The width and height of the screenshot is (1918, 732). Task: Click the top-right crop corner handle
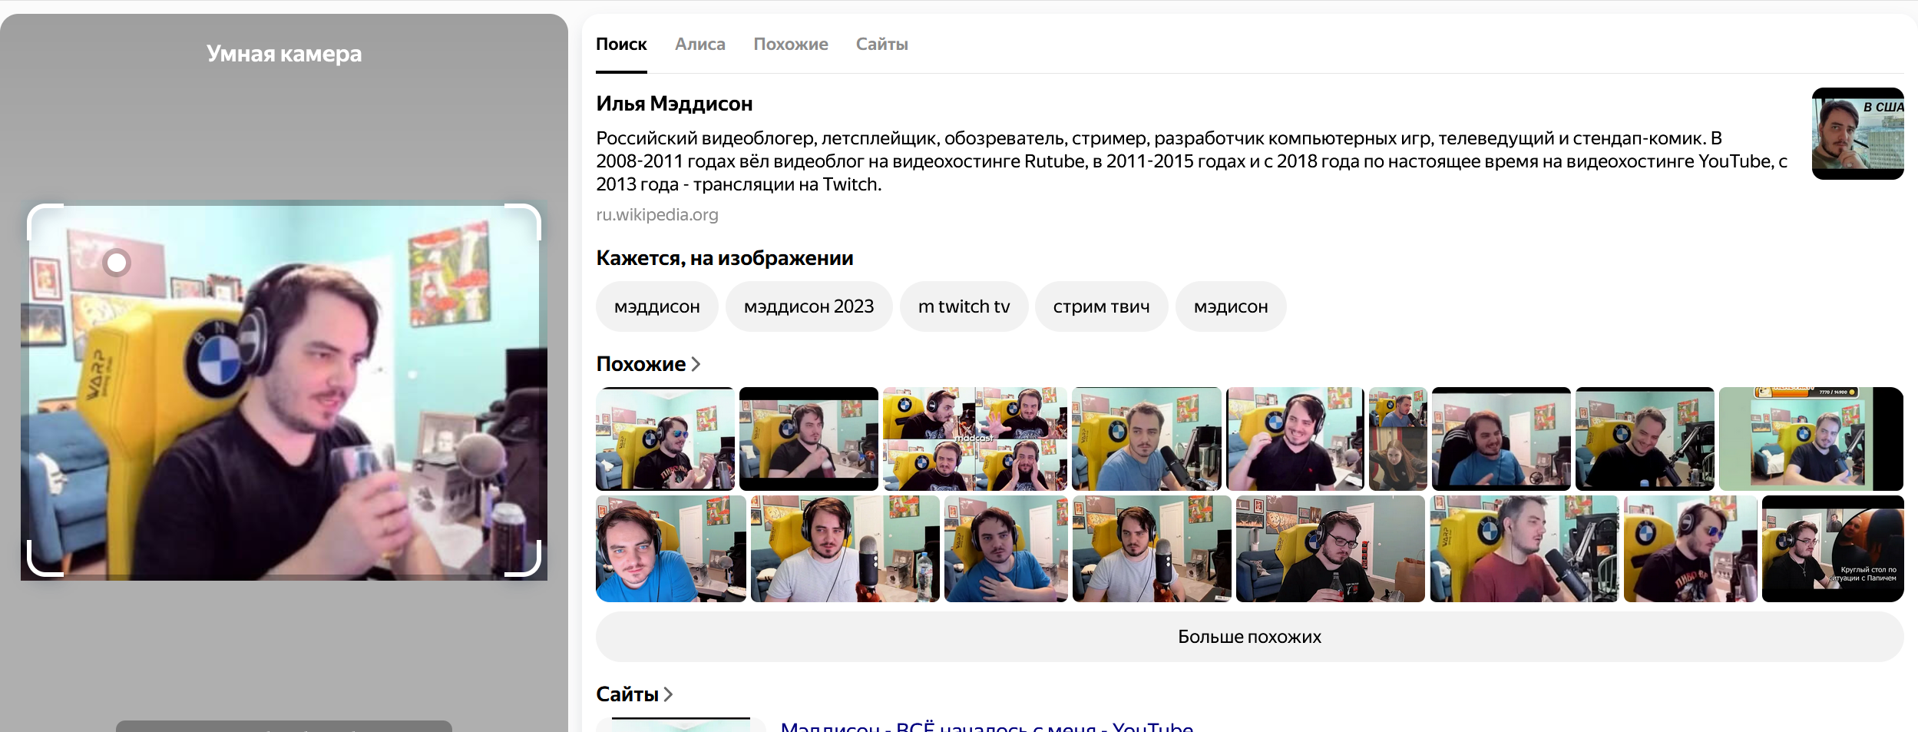[524, 221]
